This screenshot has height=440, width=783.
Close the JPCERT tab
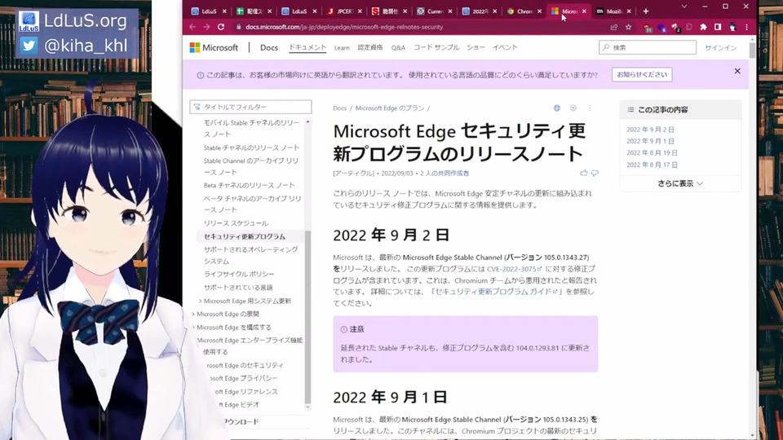[360, 11]
